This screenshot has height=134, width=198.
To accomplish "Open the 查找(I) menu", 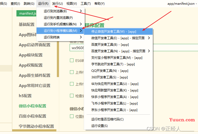I will pos(15,4).
